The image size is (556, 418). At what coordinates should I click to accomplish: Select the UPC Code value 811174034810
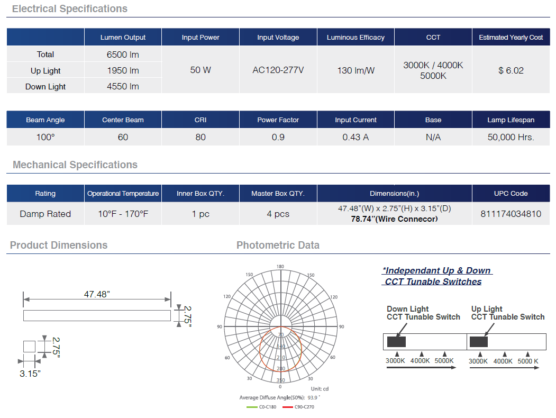(x=511, y=214)
